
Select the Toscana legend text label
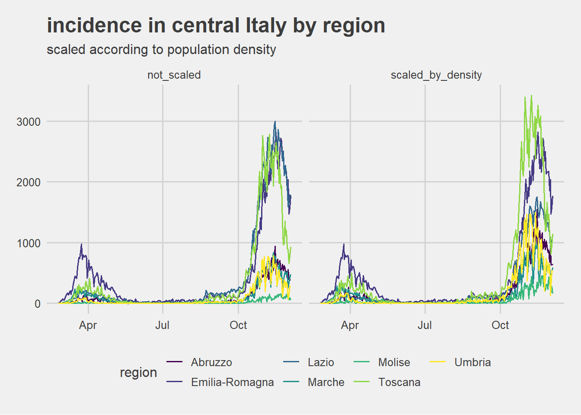tap(399, 382)
